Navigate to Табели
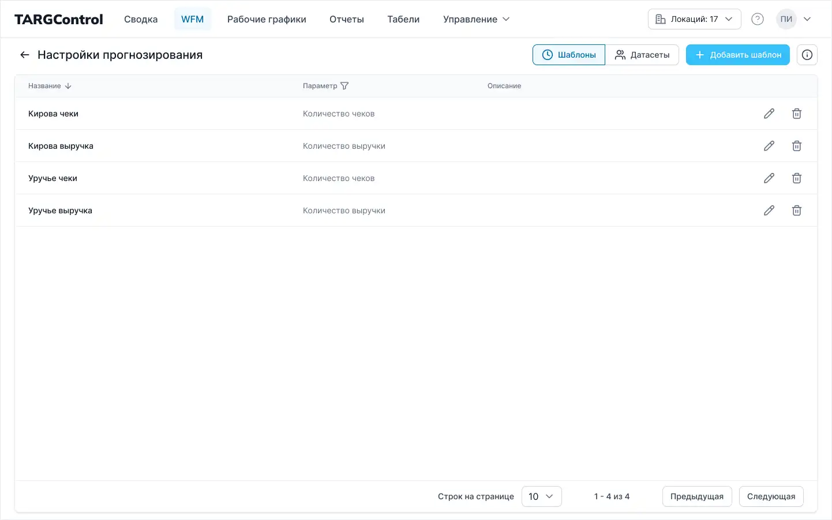 pos(403,19)
